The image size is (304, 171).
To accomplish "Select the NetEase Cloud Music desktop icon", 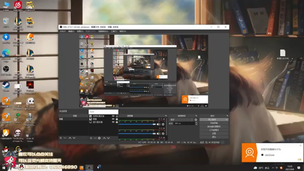I will [18, 6].
